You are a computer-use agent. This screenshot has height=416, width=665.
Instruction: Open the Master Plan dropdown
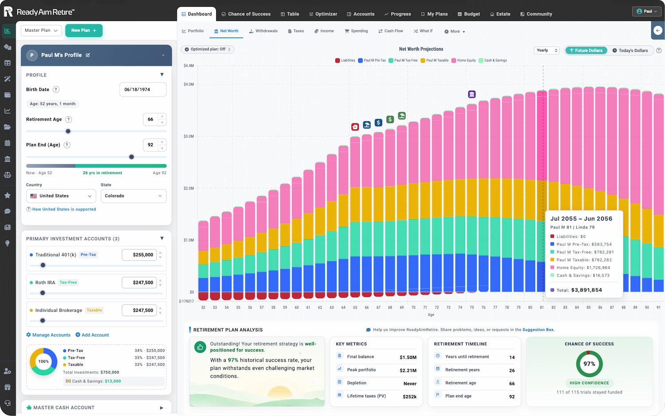pos(41,31)
